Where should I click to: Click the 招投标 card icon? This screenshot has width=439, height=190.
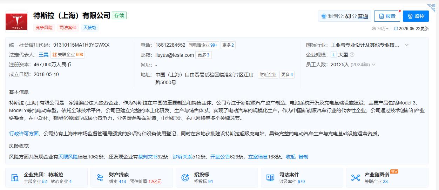click(x=185, y=178)
